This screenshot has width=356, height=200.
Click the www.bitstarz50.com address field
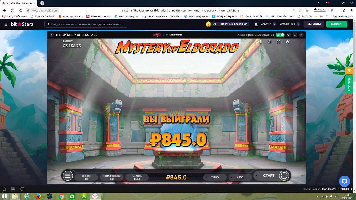[44, 11]
